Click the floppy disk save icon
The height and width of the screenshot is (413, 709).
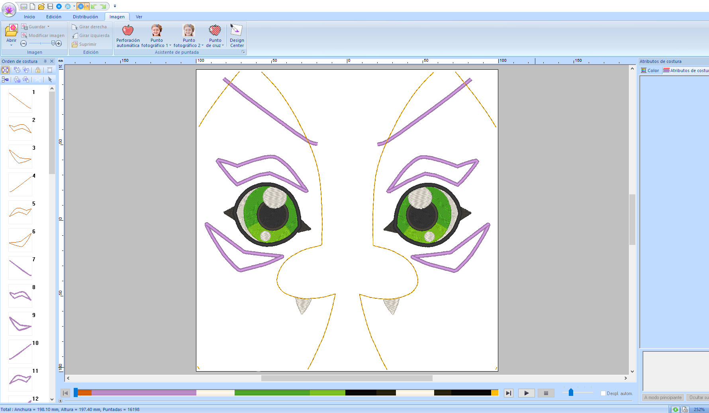coord(50,6)
